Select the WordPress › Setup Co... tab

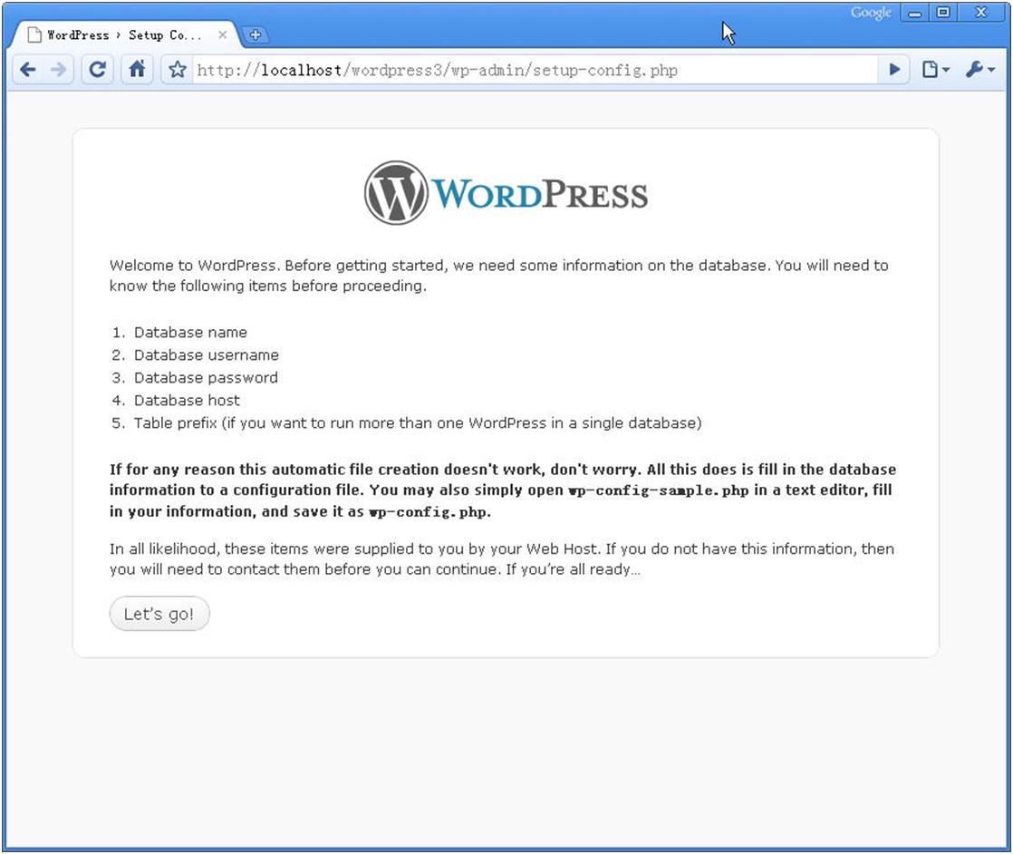click(x=122, y=35)
